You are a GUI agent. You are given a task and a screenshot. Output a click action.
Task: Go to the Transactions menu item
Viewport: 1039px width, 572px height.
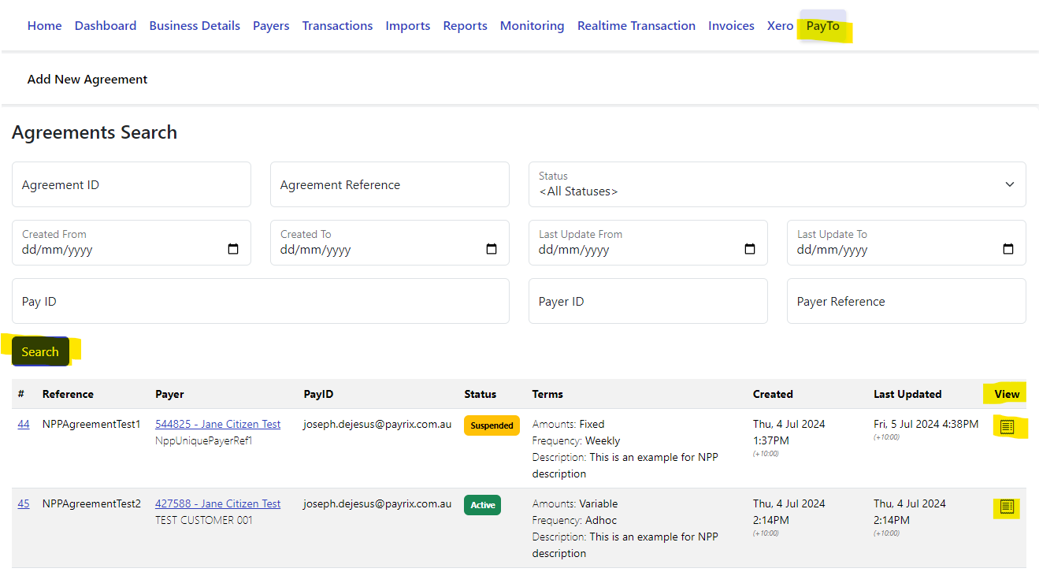tap(337, 26)
